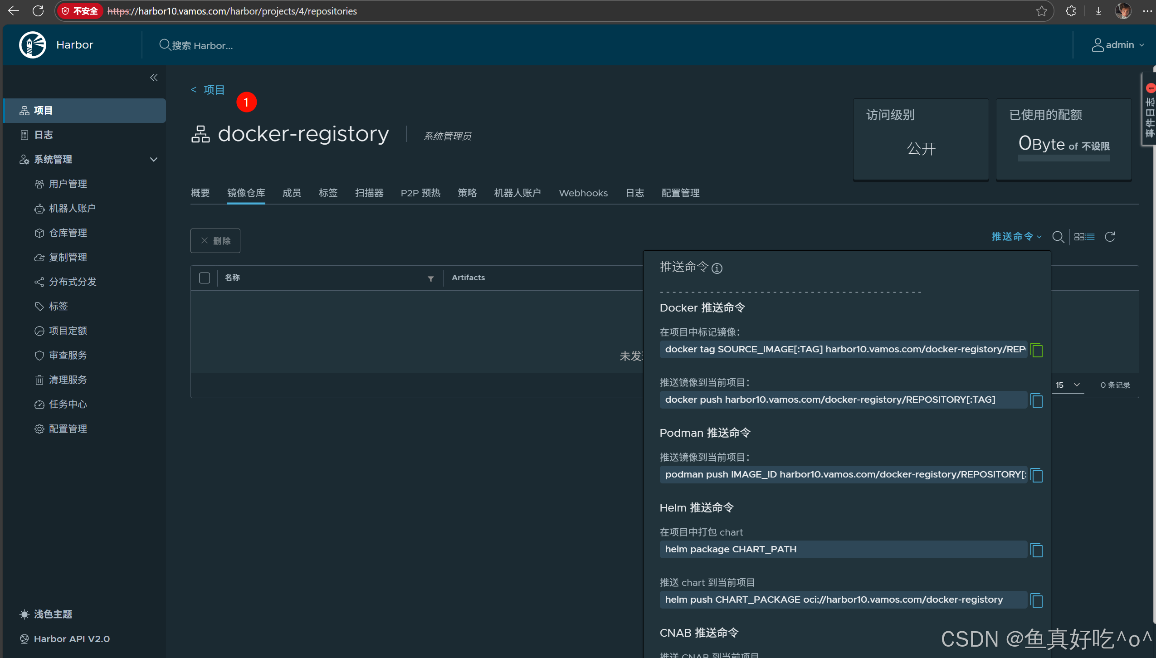Bookmark this page with star icon

[1042, 11]
